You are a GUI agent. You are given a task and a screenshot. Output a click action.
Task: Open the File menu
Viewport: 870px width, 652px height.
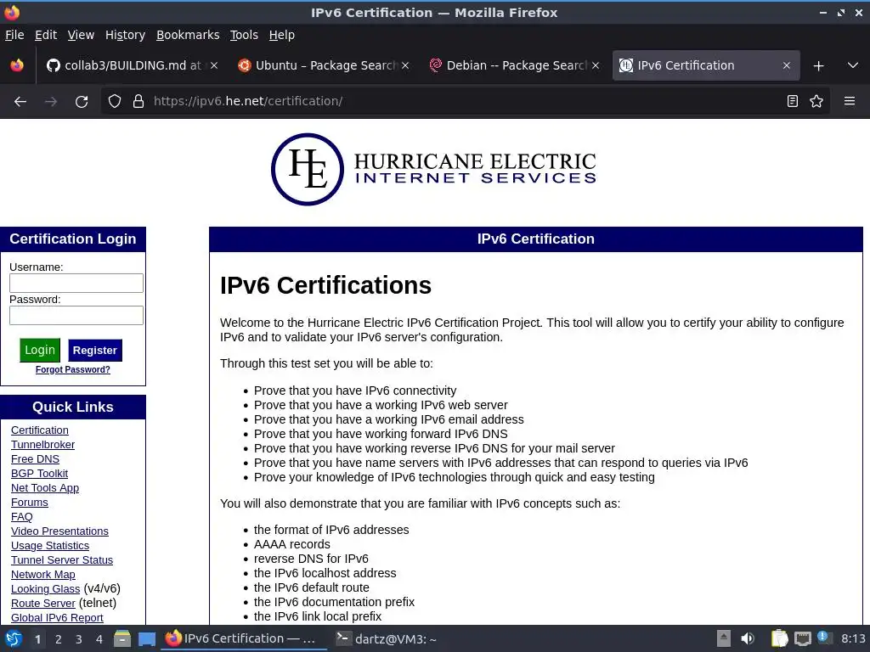click(x=14, y=35)
